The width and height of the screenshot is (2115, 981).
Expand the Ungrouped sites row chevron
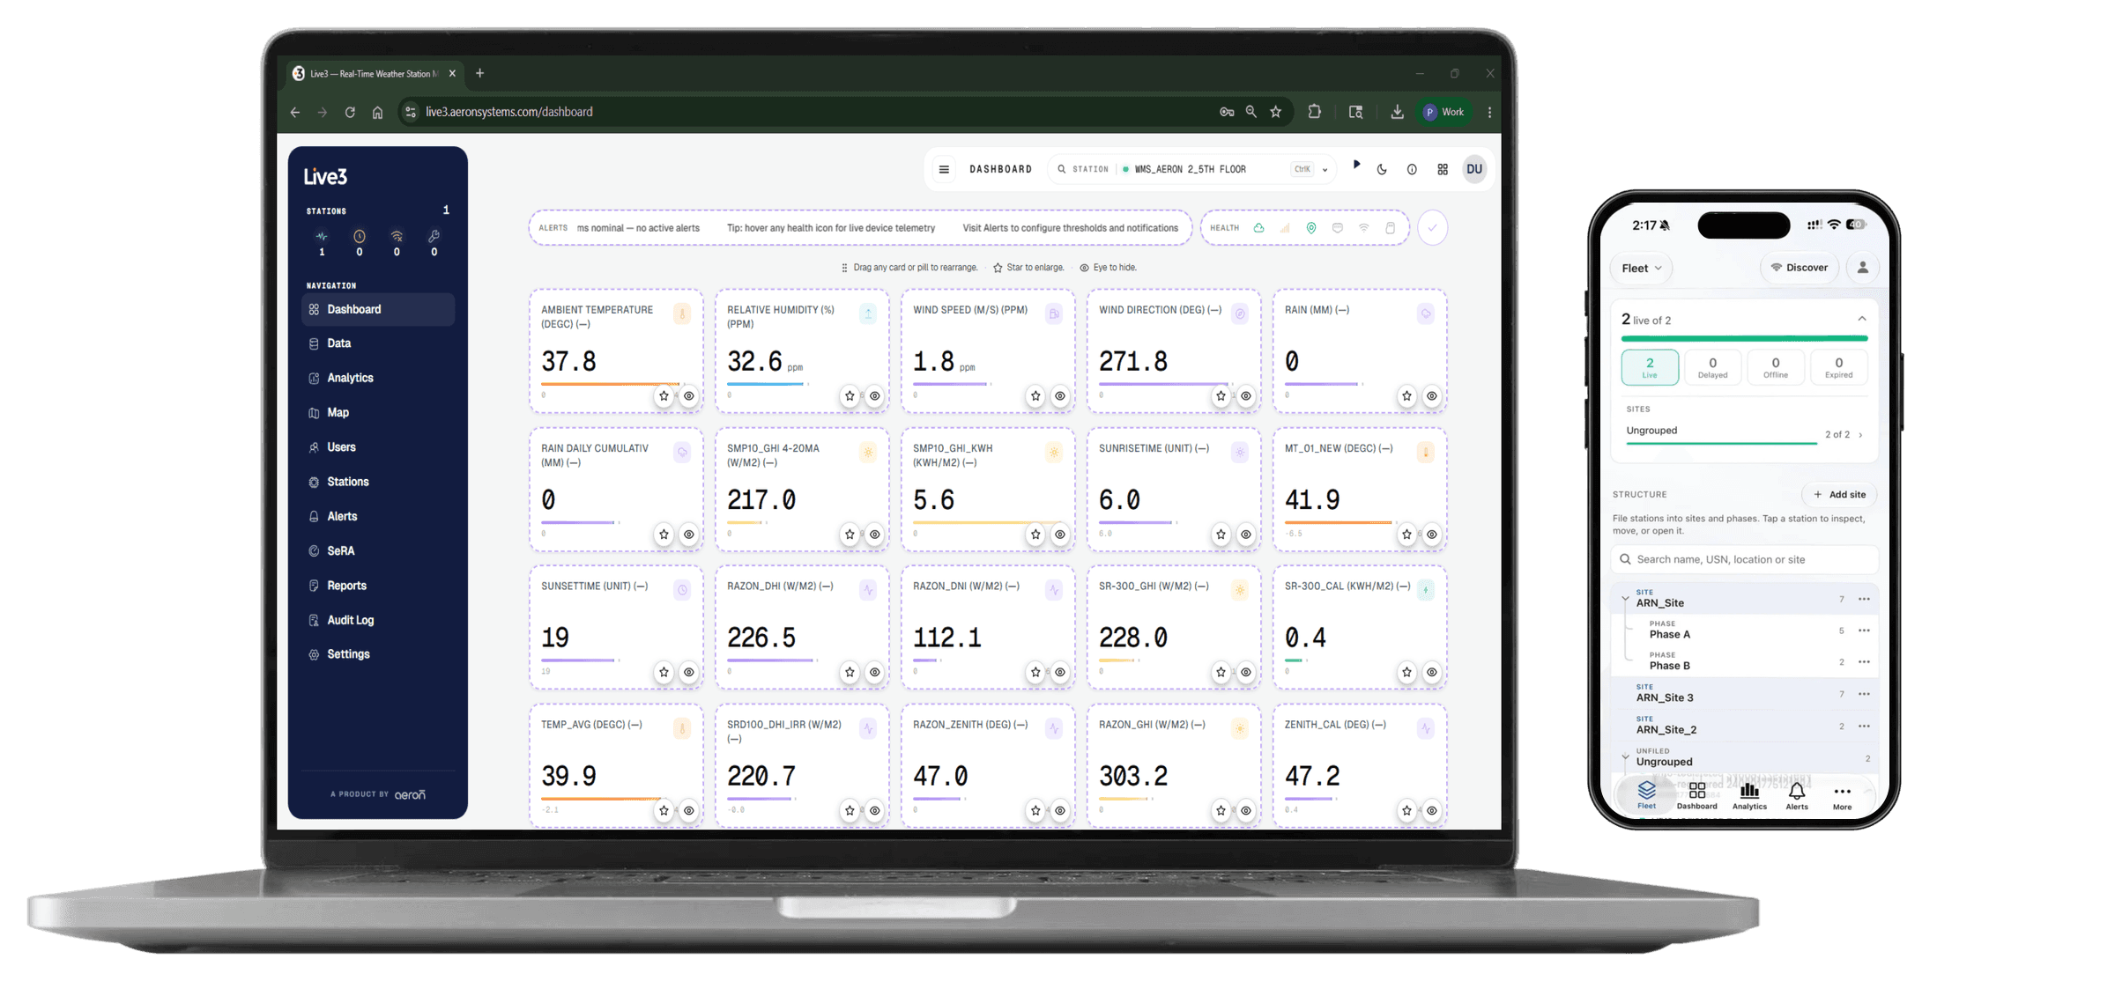[x=1860, y=435]
